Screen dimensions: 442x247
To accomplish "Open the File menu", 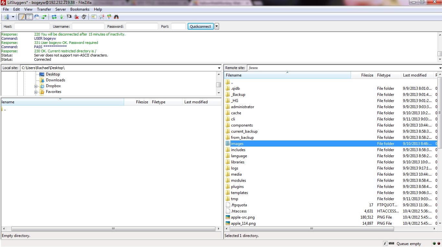I will (6, 9).
